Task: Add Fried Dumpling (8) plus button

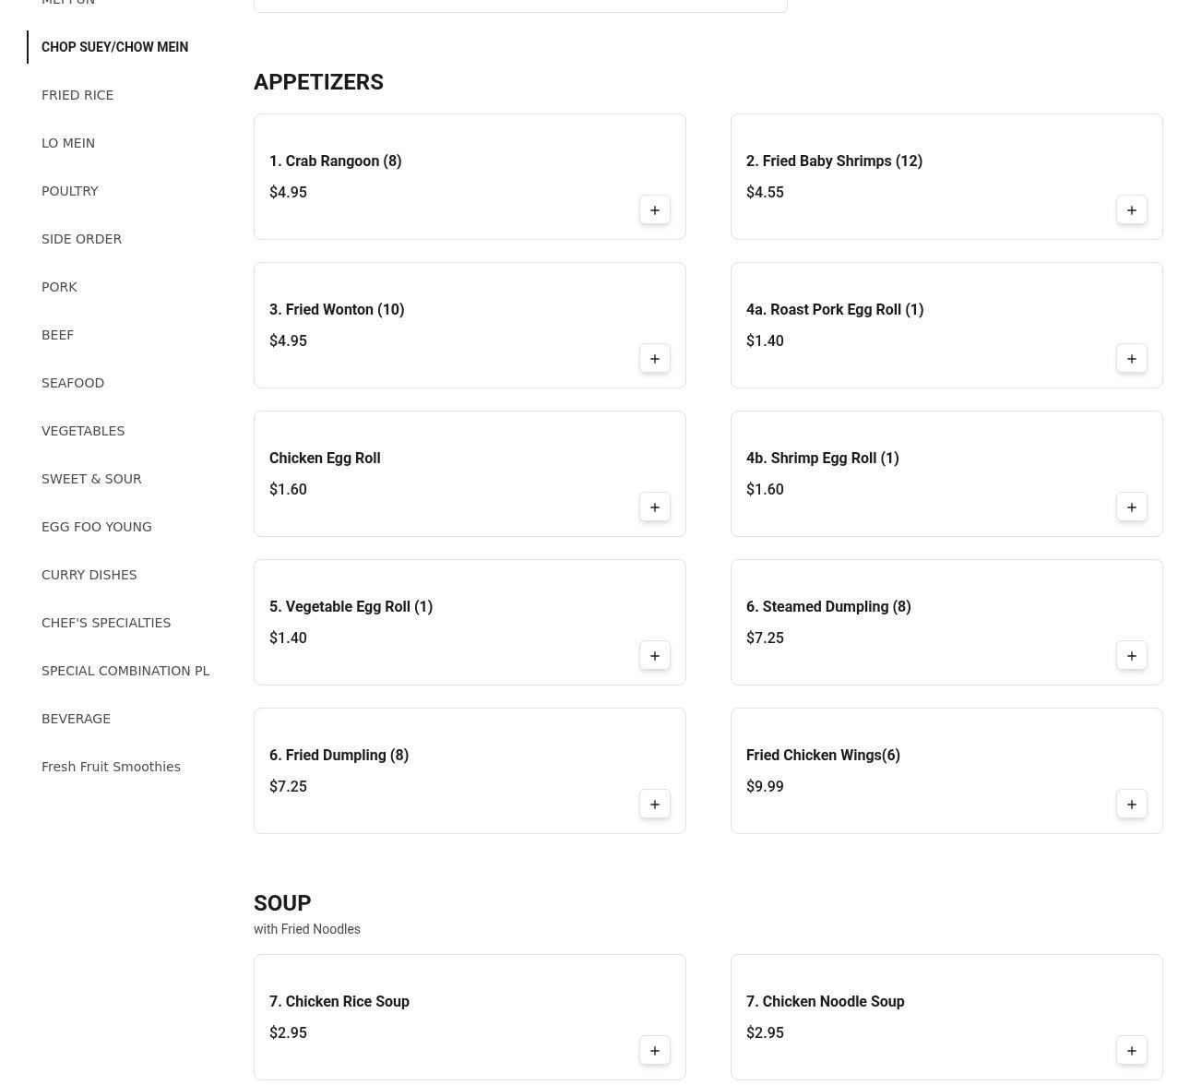Action: tap(655, 805)
